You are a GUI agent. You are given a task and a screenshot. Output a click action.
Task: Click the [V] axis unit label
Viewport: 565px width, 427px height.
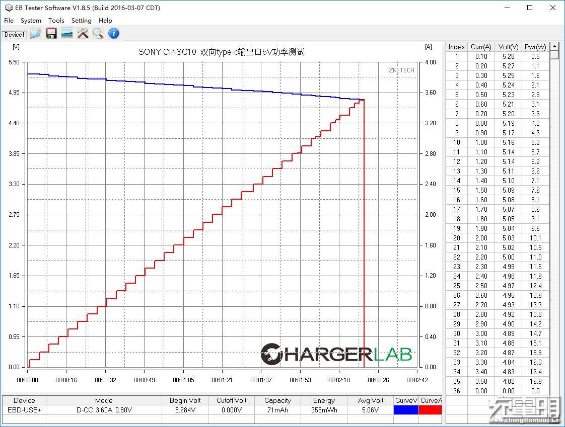tap(16, 47)
